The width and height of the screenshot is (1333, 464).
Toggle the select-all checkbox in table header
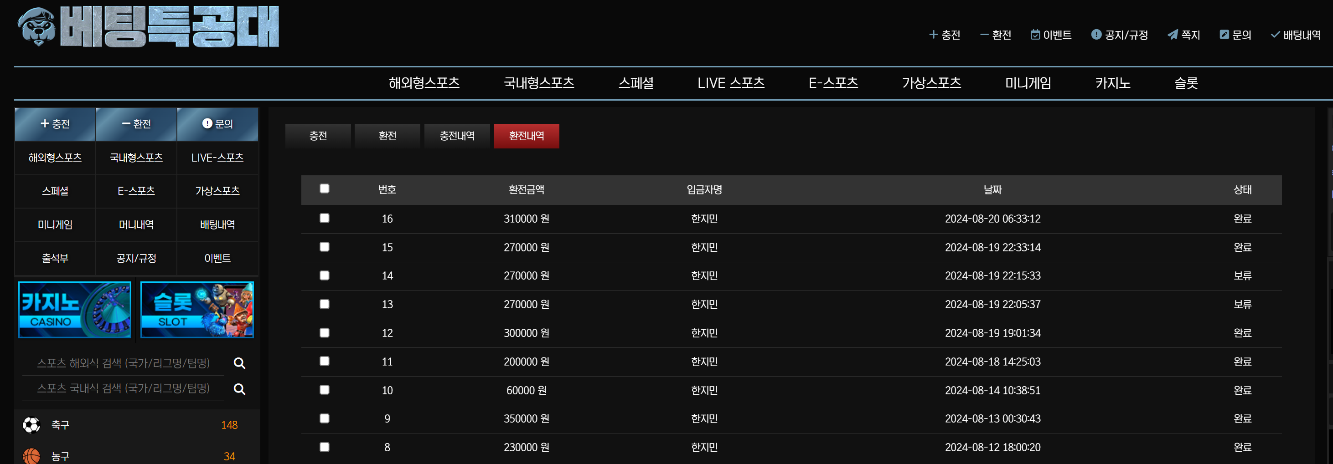pos(325,189)
